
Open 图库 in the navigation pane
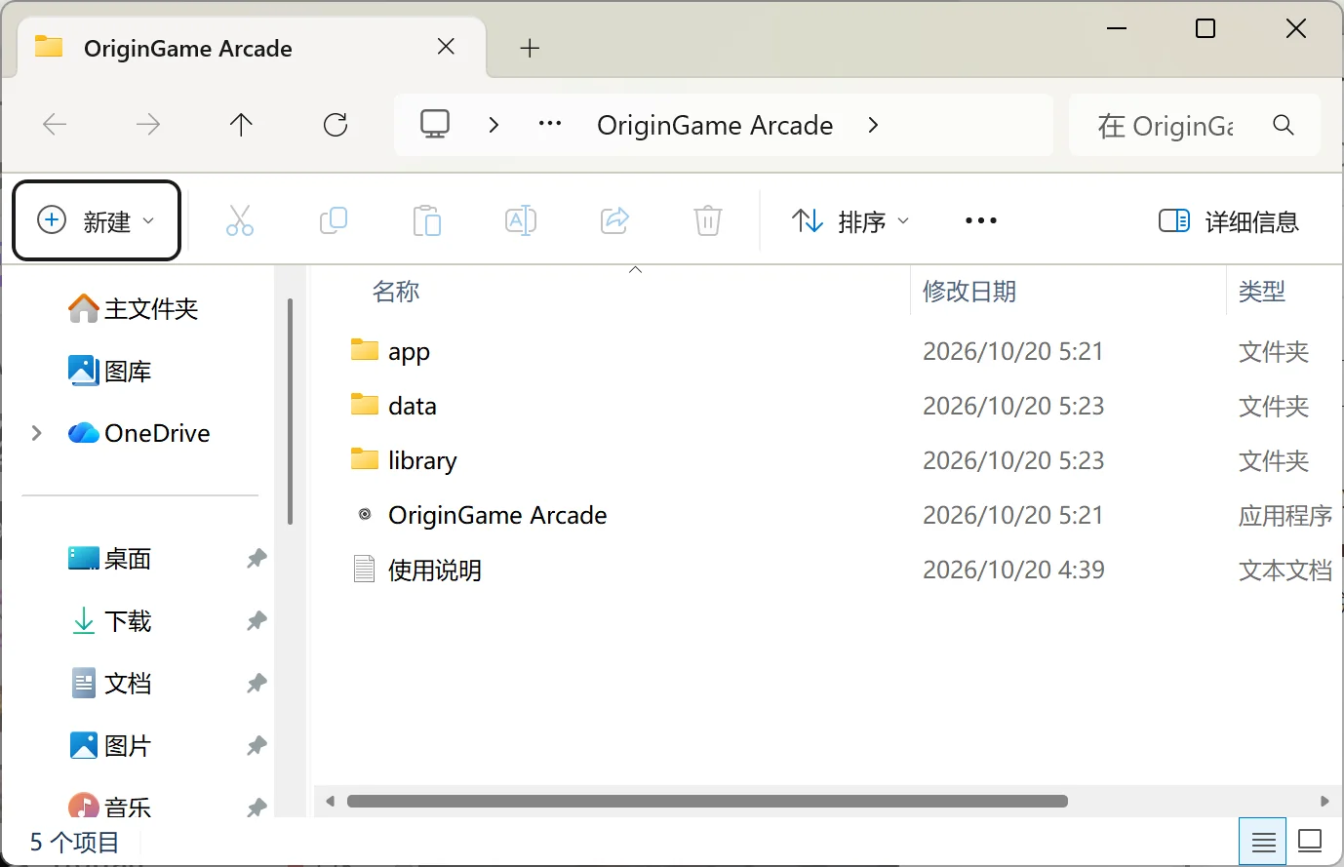pos(109,372)
